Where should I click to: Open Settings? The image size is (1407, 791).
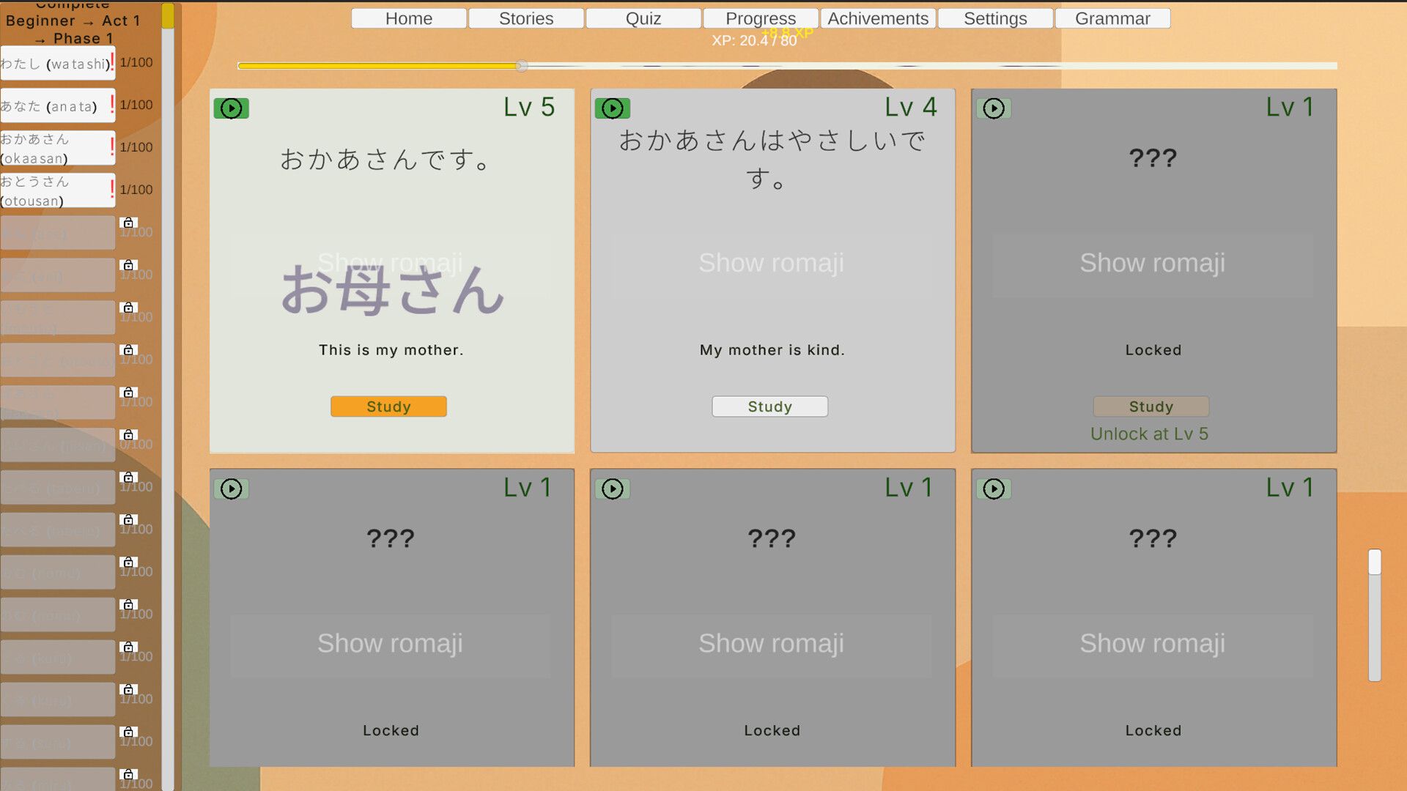click(994, 18)
